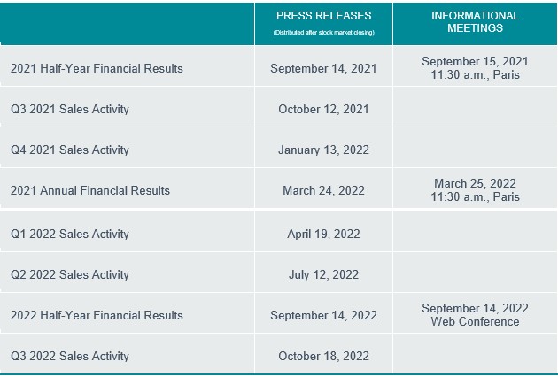This screenshot has width=558, height=377.
Task: Select the 2021 Half-Year Financial Results row label
Action: [97, 68]
